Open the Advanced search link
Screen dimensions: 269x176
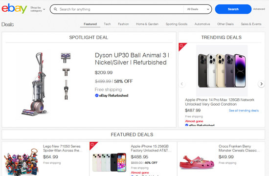pos(259,9)
